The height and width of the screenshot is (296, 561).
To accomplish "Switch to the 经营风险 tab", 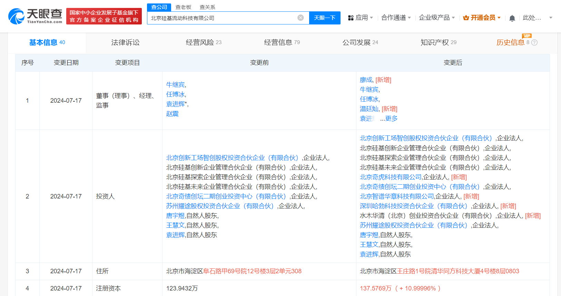I will (x=204, y=42).
